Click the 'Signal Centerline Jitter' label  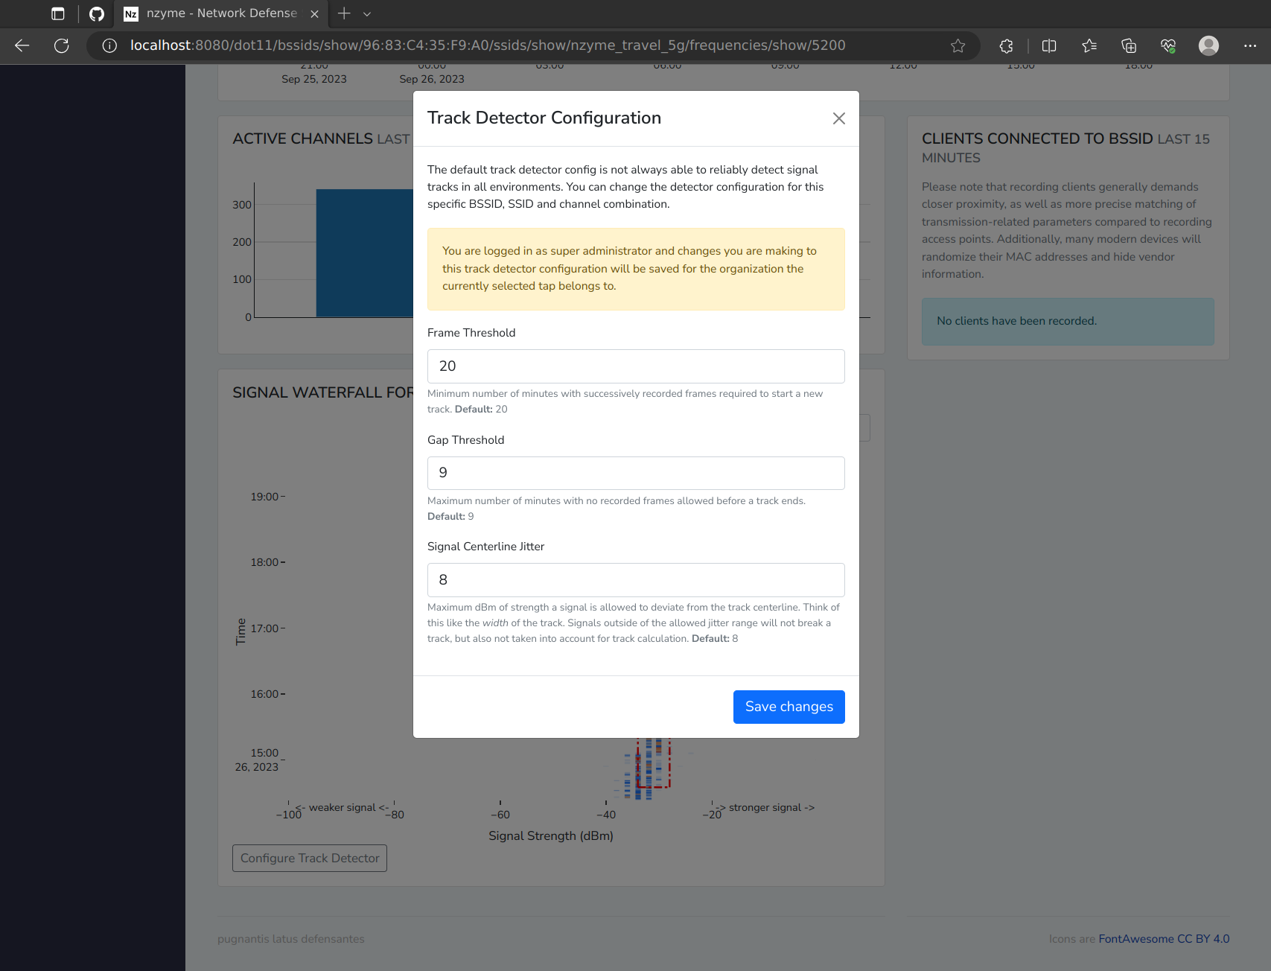point(485,547)
